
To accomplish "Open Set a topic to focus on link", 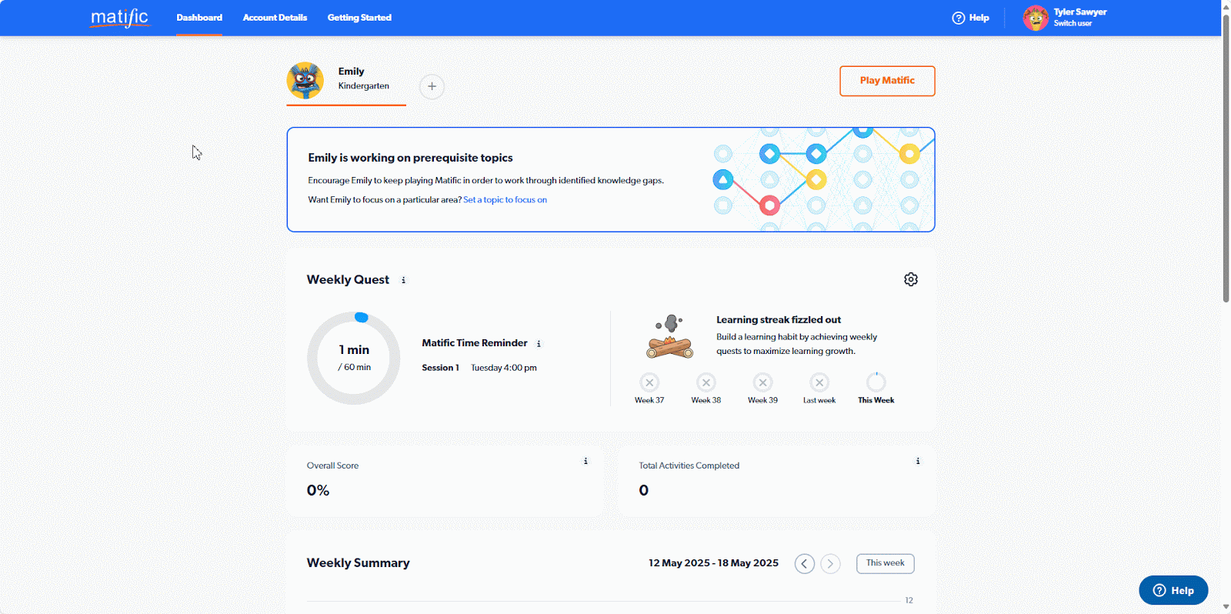I will click(505, 200).
